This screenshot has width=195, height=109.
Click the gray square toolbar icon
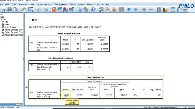(x=121, y=9)
